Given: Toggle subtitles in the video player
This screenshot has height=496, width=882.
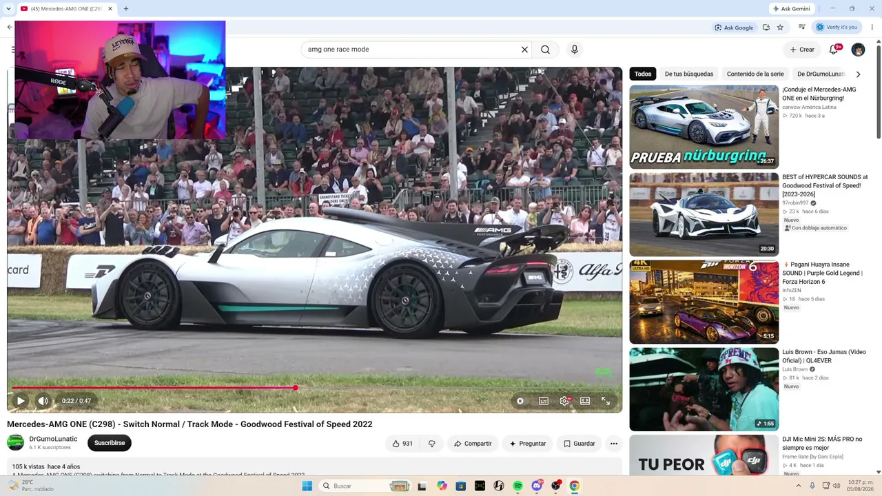Looking at the screenshot, I should tap(544, 401).
